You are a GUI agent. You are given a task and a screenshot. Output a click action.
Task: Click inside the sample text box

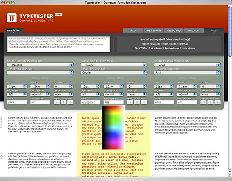tap(59, 44)
